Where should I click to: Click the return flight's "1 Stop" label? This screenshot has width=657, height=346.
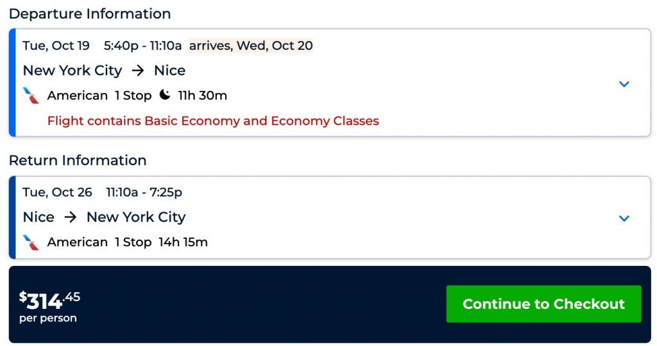pyautogui.click(x=133, y=242)
